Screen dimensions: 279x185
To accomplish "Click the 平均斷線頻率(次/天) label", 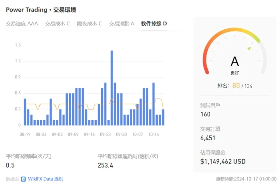I will 29,156.
